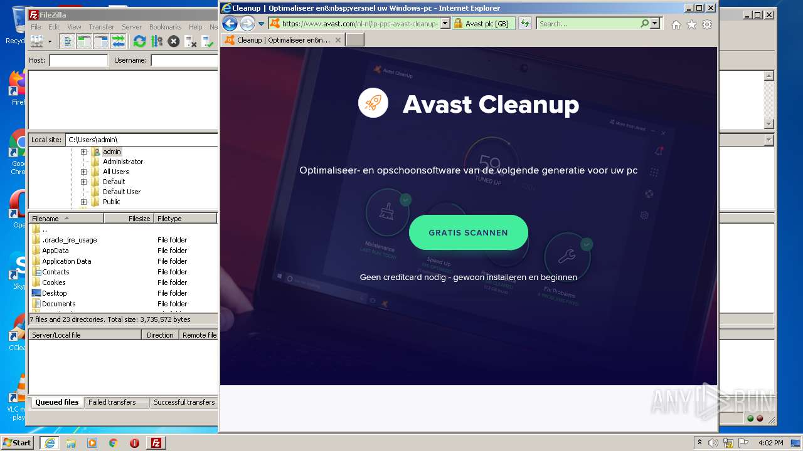The image size is (803, 451).
Task: Open IE favorites star icon
Action: point(691,24)
